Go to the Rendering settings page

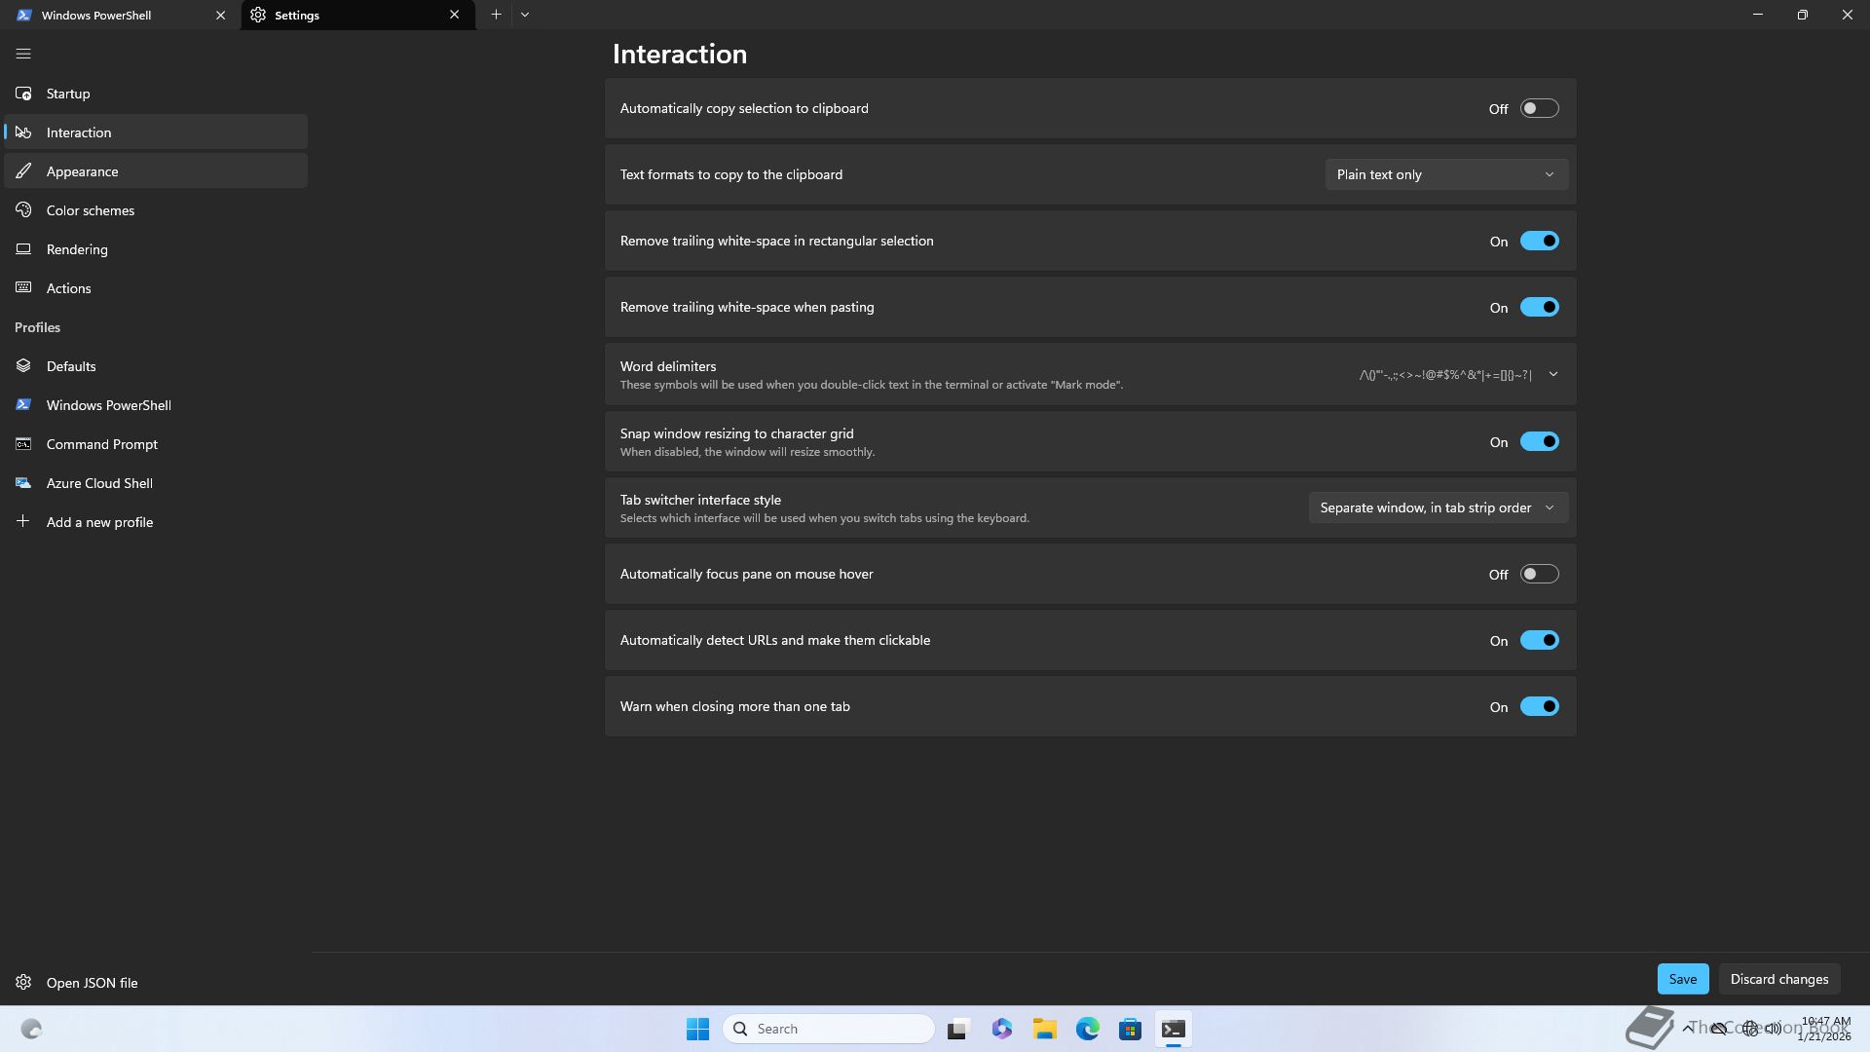77,249
